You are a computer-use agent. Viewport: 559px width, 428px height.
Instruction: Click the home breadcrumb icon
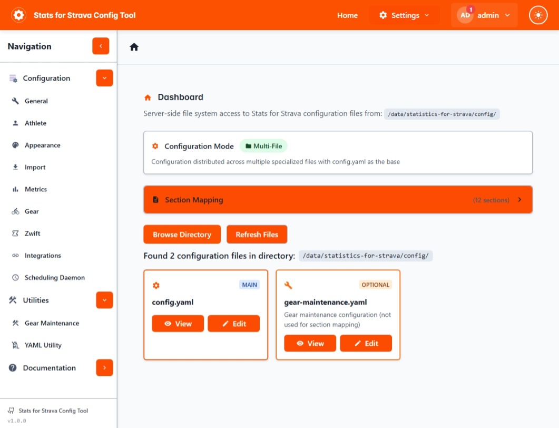click(134, 47)
